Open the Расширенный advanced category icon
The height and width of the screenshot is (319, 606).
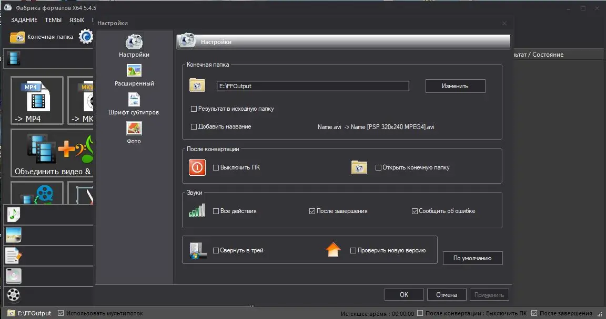tap(134, 70)
